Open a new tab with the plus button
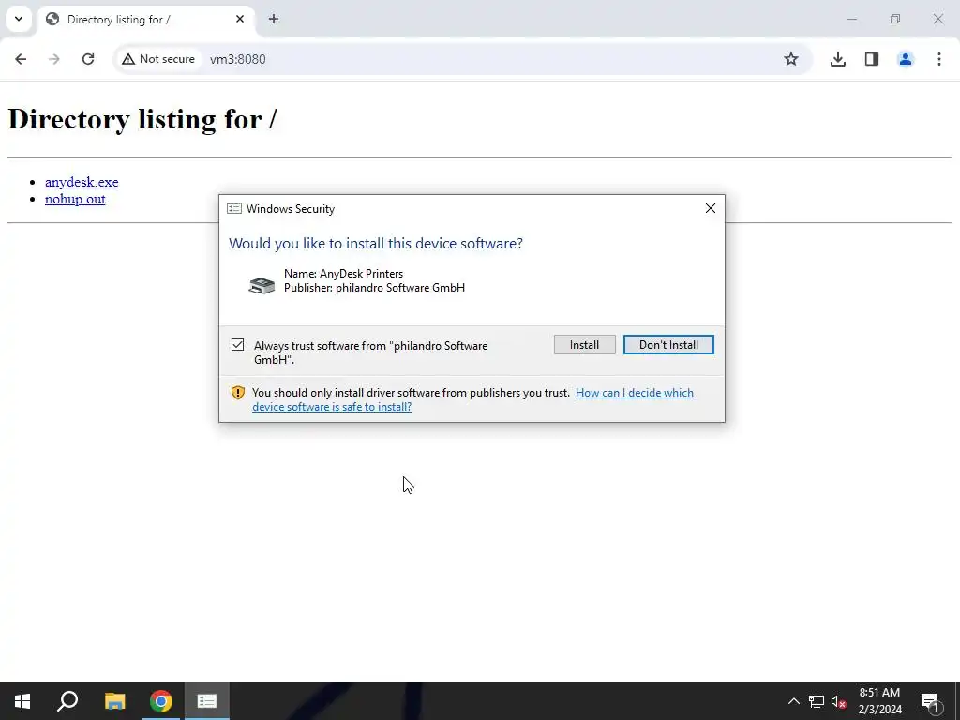 pyautogui.click(x=274, y=19)
